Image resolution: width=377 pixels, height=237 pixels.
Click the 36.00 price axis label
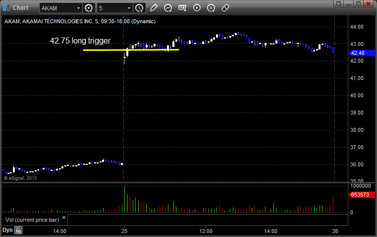357,164
